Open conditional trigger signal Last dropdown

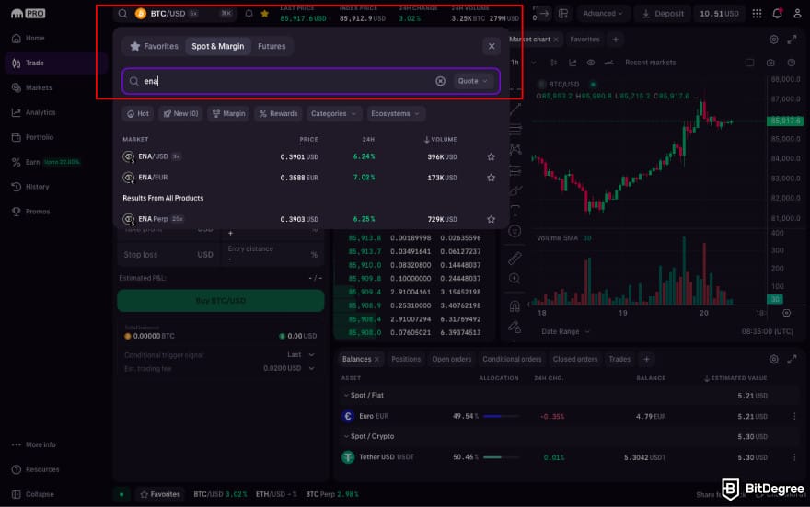click(x=301, y=354)
